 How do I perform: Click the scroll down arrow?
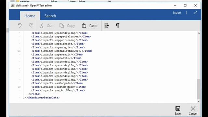(199, 101)
